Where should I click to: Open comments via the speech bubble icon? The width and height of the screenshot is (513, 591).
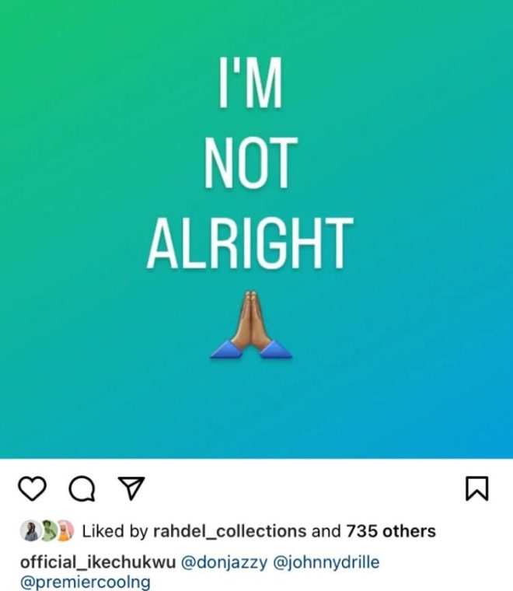(82, 489)
